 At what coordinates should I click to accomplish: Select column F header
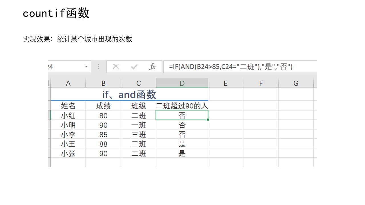pyautogui.click(x=261, y=83)
